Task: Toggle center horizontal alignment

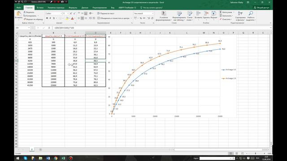Action: tap(83, 18)
